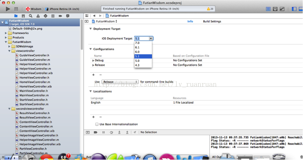
Task: Collapse the Localizations section
Action: coord(91,91)
